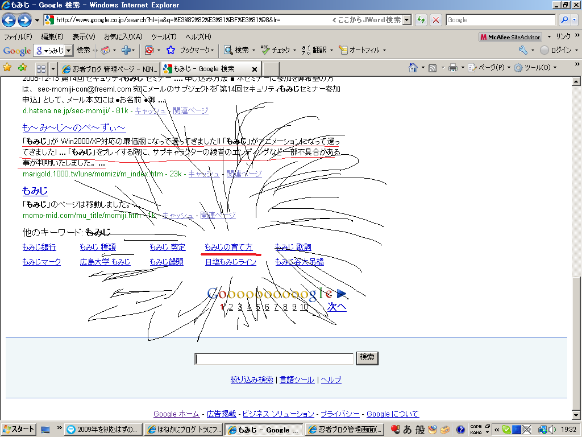The width and height of the screenshot is (582, 437).
Task: Click the blue next arrow after the Goooogle logo
Action: point(342,294)
